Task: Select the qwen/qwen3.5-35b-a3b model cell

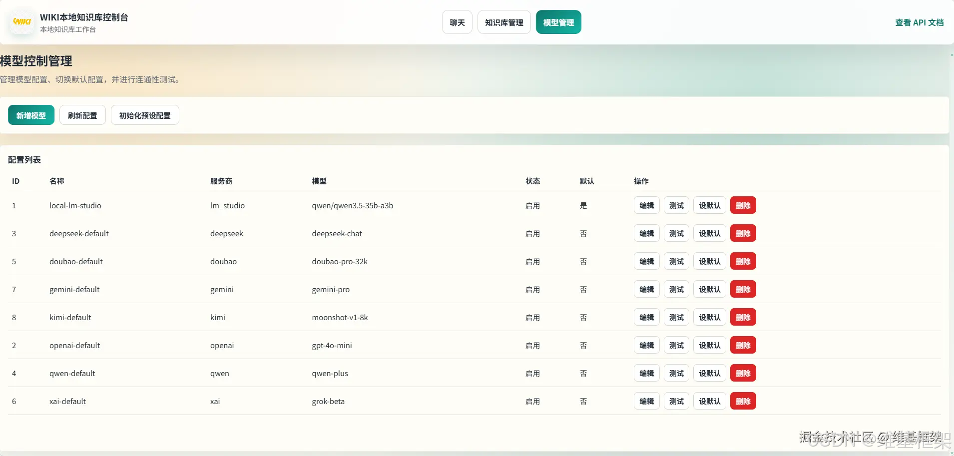Action: [x=353, y=205]
